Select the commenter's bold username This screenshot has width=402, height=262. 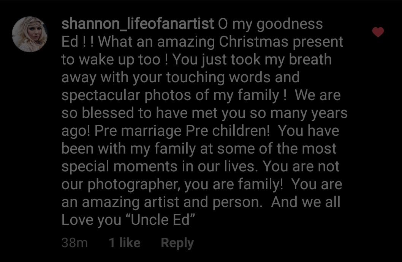pyautogui.click(x=138, y=24)
